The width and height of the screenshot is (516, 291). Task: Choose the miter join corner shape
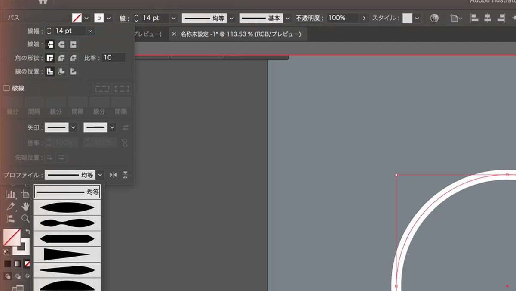pyautogui.click(x=50, y=58)
